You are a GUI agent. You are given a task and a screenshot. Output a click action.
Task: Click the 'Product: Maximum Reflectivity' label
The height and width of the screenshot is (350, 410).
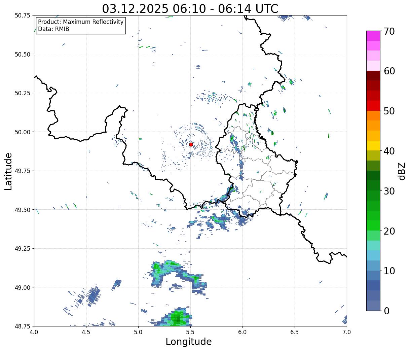81,22
